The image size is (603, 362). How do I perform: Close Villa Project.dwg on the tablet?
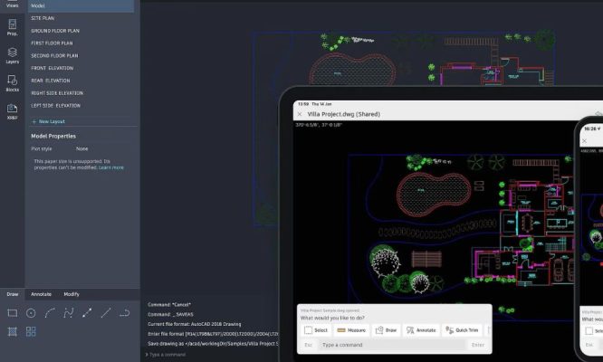point(300,114)
